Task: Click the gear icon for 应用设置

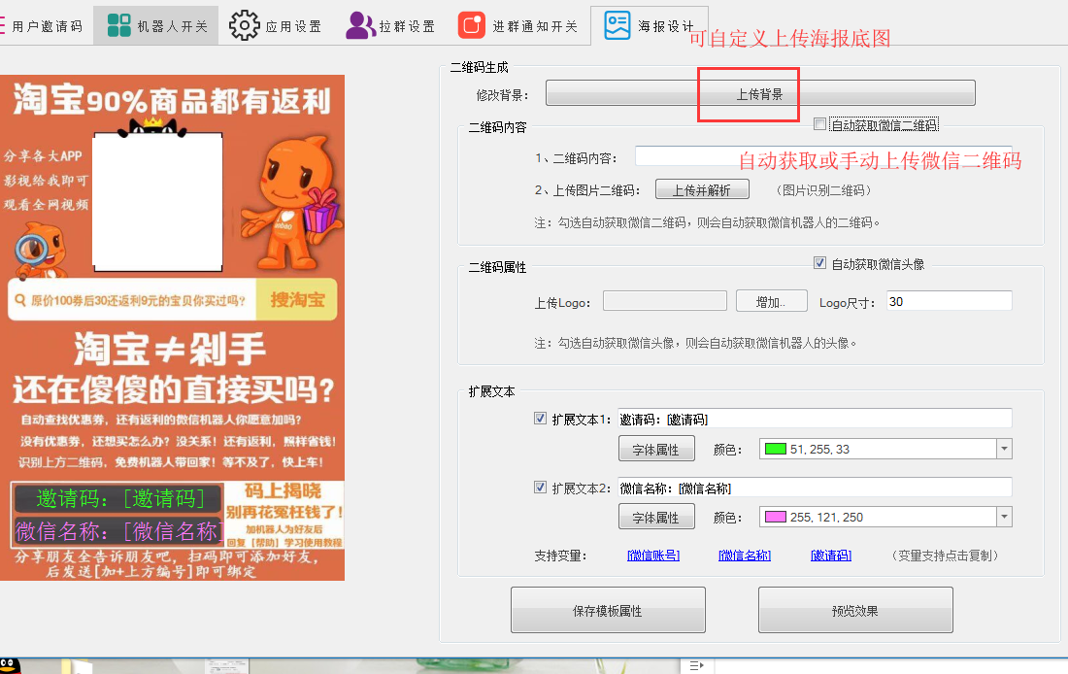Action: [x=244, y=26]
